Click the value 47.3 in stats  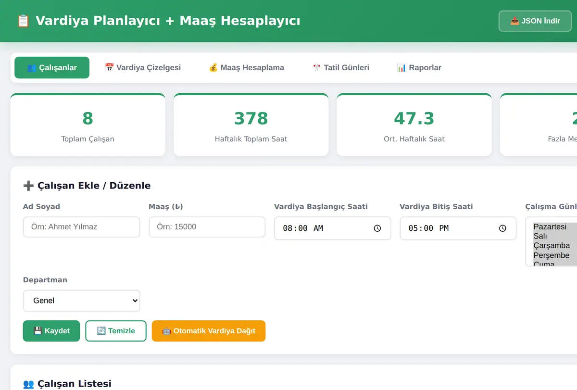[414, 118]
